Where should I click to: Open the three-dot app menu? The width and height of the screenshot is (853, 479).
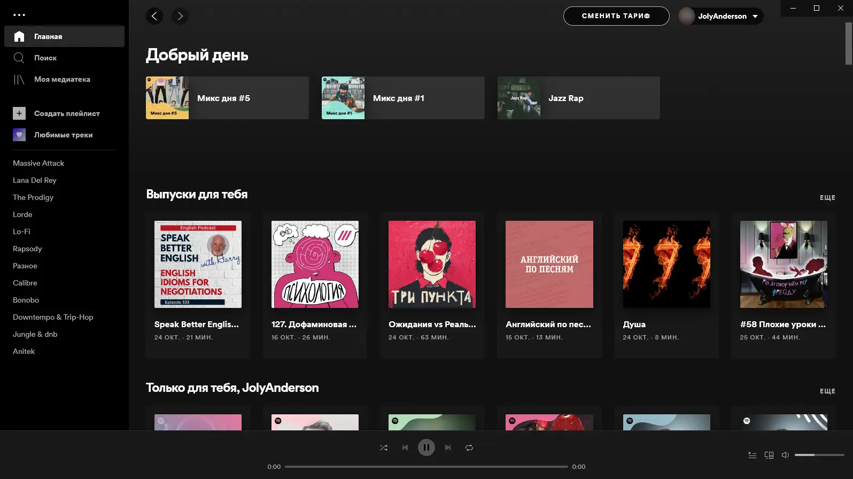[x=19, y=15]
